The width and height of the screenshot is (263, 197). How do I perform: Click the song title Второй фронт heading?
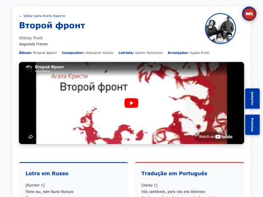pos(52,26)
